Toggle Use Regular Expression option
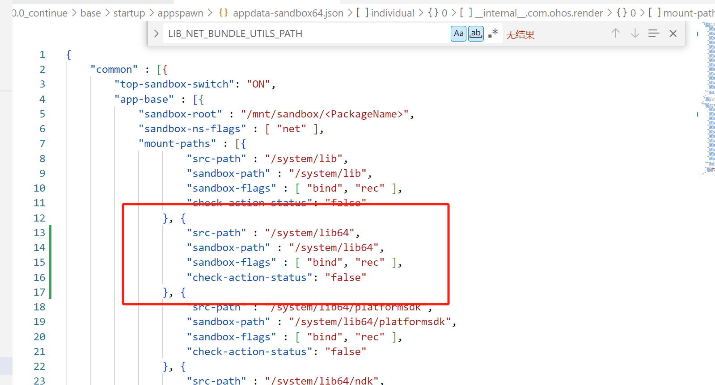715x385 pixels. pyautogui.click(x=493, y=33)
